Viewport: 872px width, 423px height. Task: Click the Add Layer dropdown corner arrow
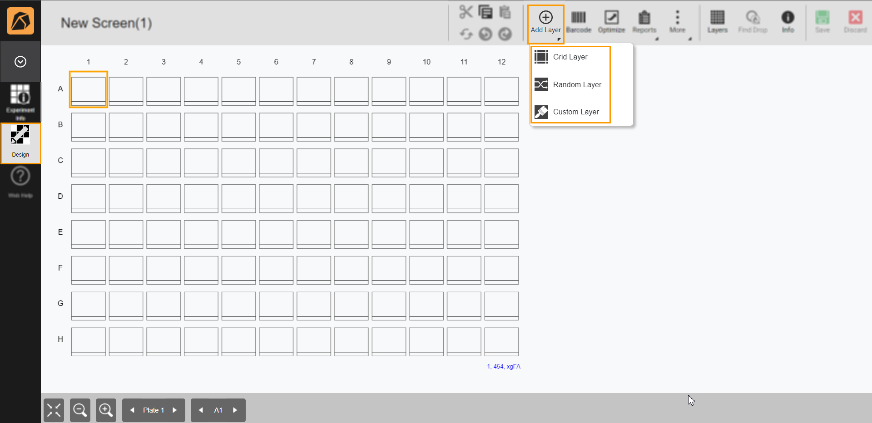tap(559, 39)
